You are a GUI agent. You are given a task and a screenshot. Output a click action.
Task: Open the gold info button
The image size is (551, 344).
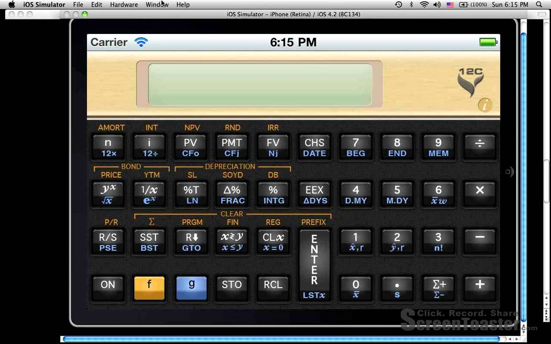(x=485, y=105)
